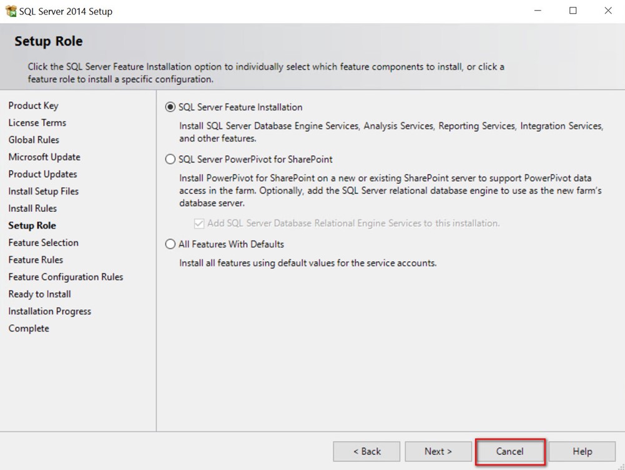Select License Terms in the sidebar
Image resolution: width=625 pixels, height=470 pixels.
pyautogui.click(x=37, y=123)
